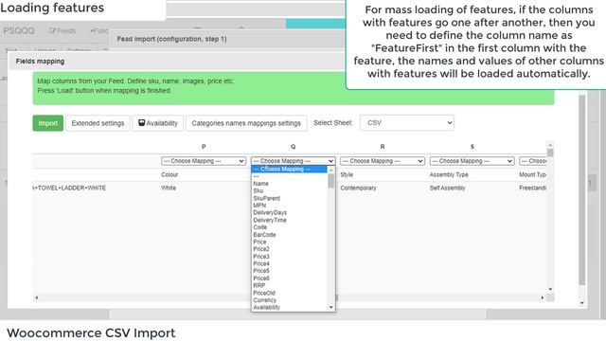Click the table horizontal scrollbar left arrow
Image resolution: width=606 pixels, height=341 pixels.
click(x=37, y=297)
